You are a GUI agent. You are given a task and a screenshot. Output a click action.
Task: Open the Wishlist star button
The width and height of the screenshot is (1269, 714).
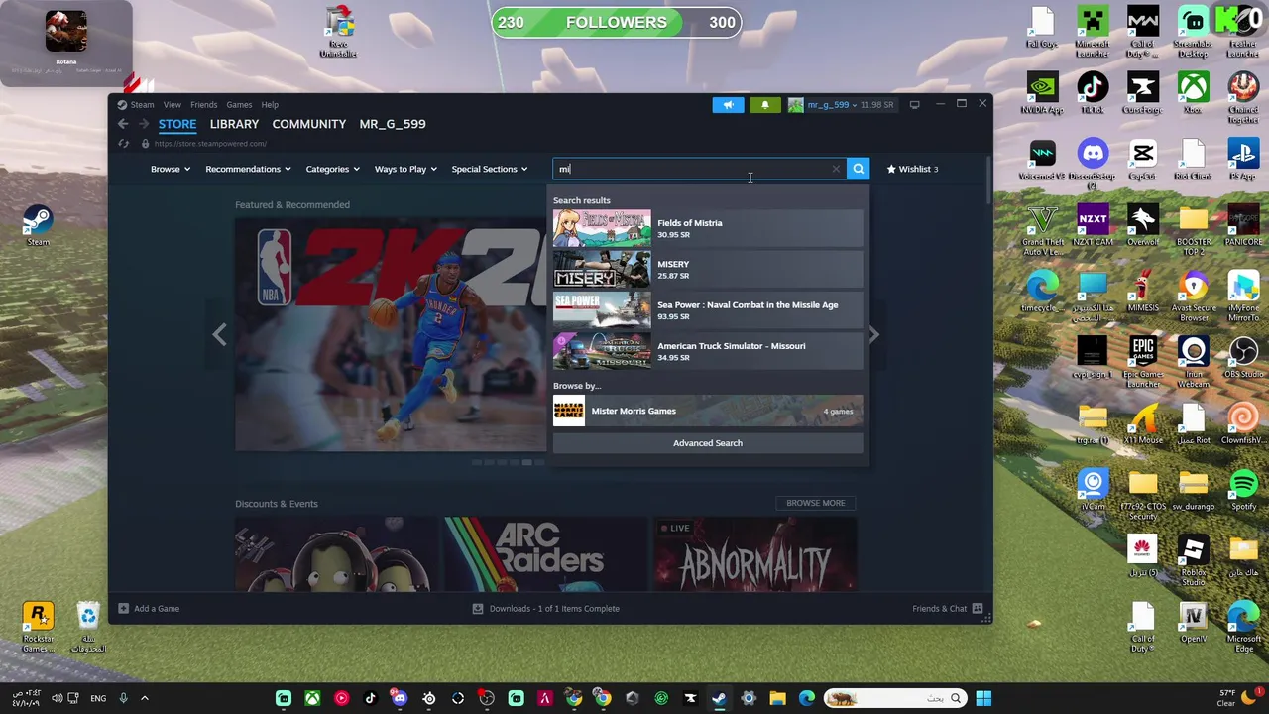[912, 169]
